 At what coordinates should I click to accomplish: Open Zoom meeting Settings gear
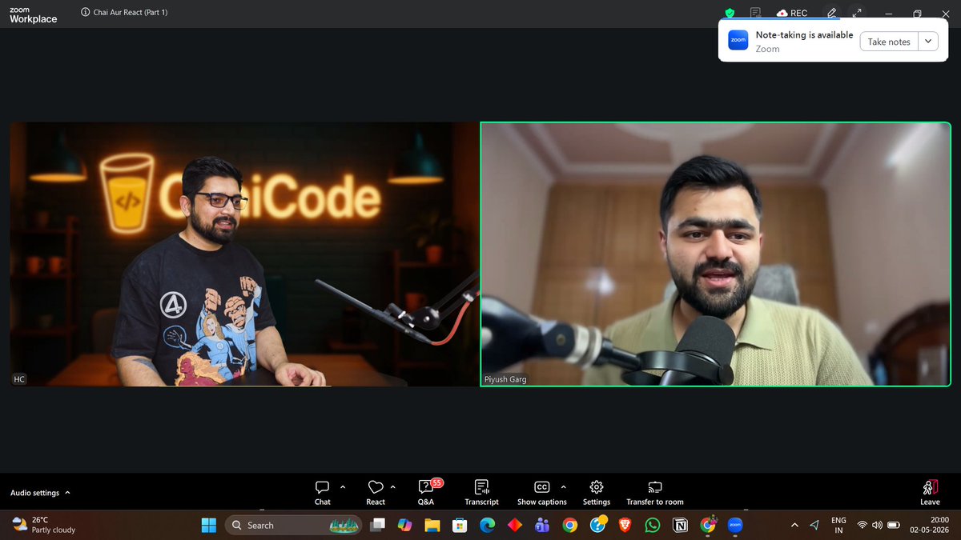point(597,492)
